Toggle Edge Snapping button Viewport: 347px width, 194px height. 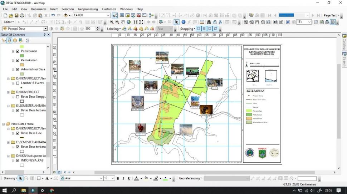215,29
